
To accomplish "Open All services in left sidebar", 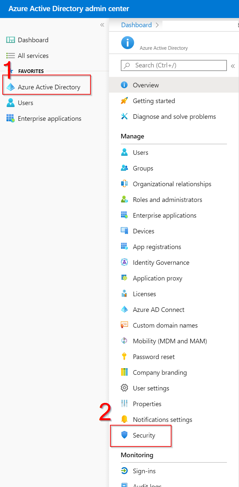I will coord(33,56).
